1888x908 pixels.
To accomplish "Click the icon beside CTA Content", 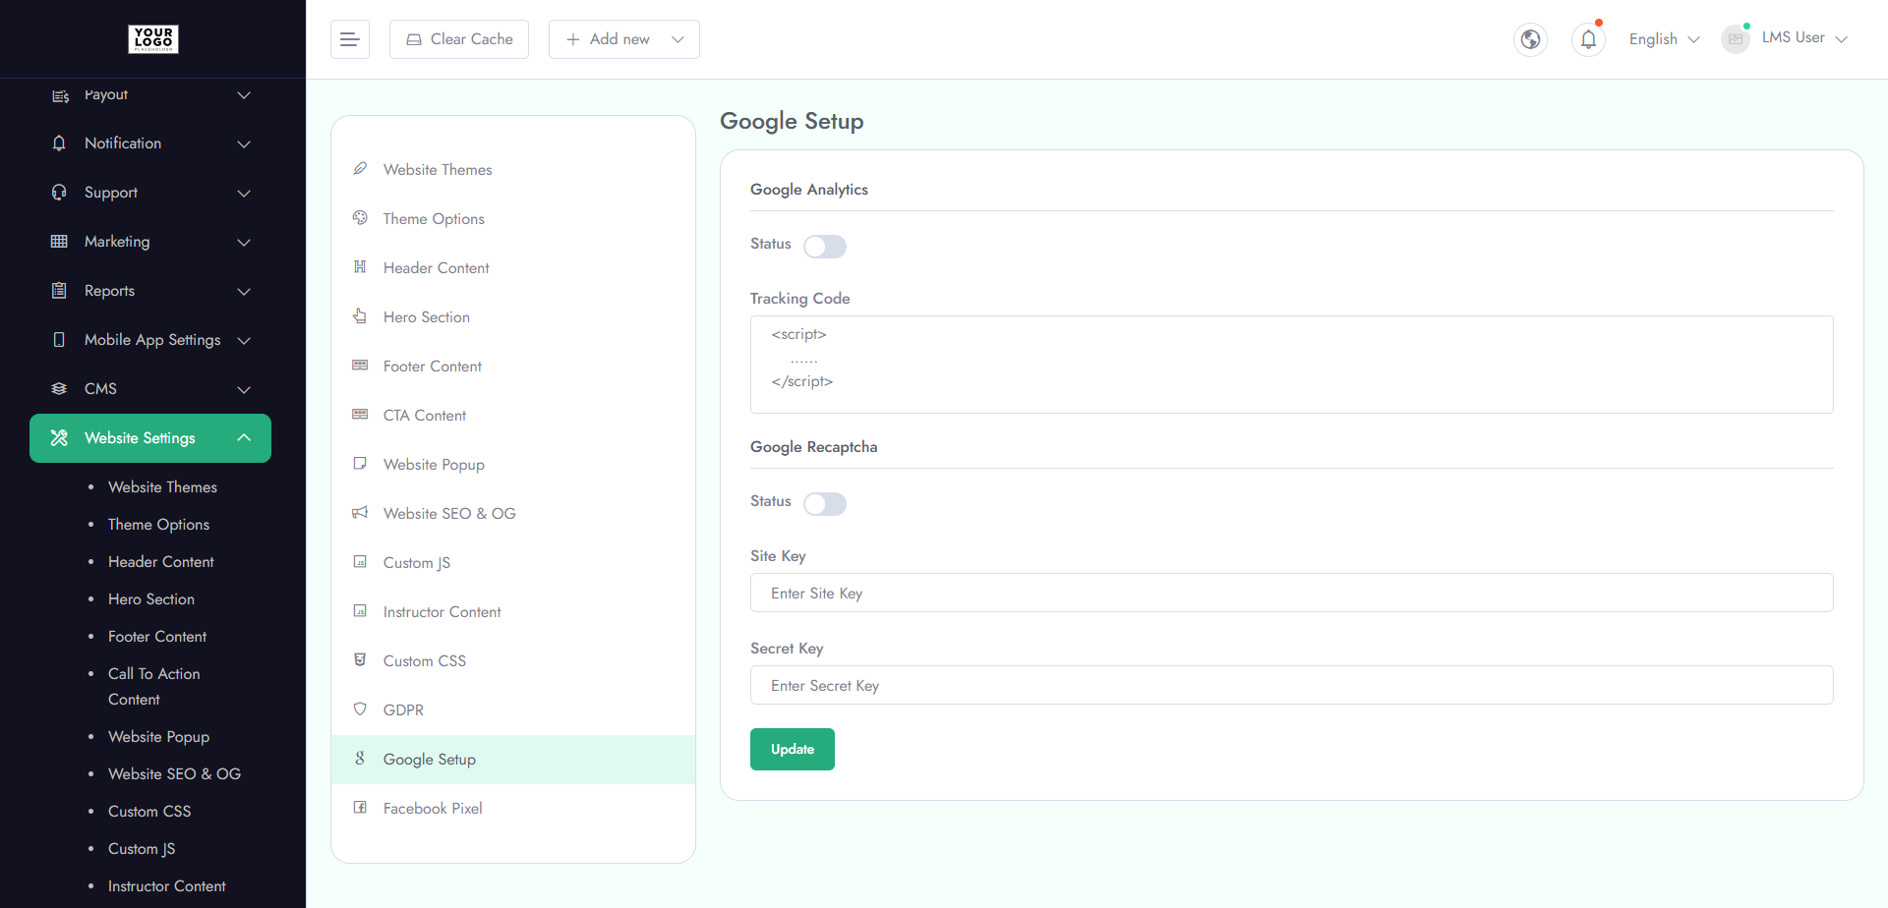I will click(x=360, y=415).
